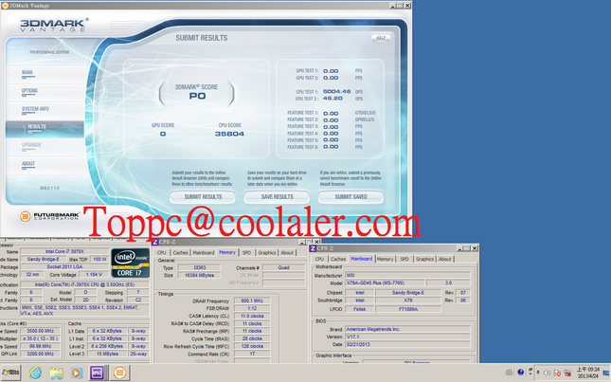Click the CAS# Latency 11.0 clocks field
Image resolution: width=611 pixels, height=382 pixels.
[252, 317]
